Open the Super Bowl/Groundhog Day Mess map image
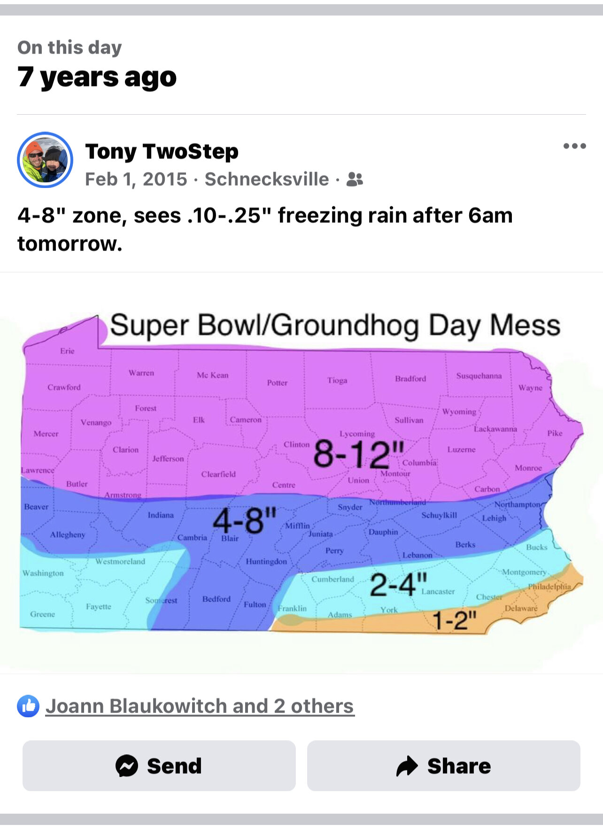This screenshot has height=832, width=603. pyautogui.click(x=301, y=472)
